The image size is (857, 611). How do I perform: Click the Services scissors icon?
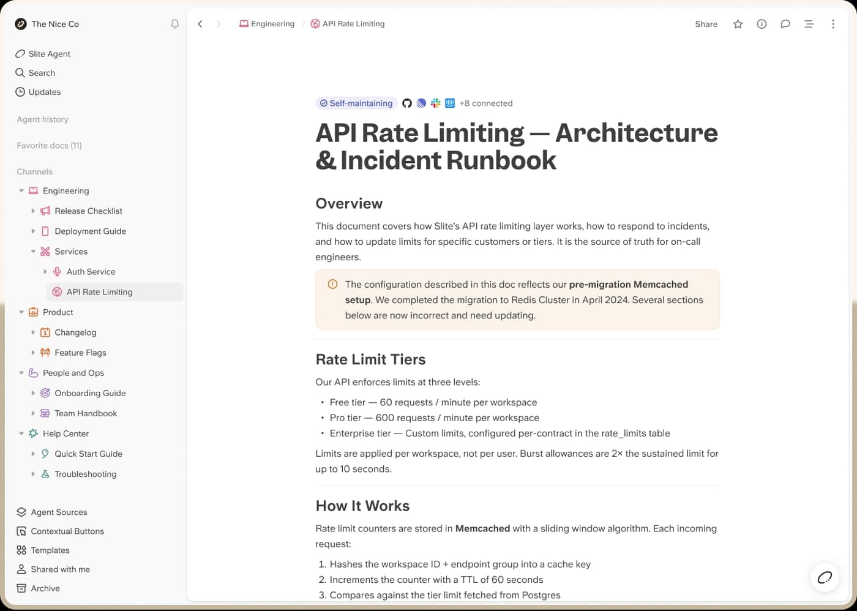[x=45, y=251]
